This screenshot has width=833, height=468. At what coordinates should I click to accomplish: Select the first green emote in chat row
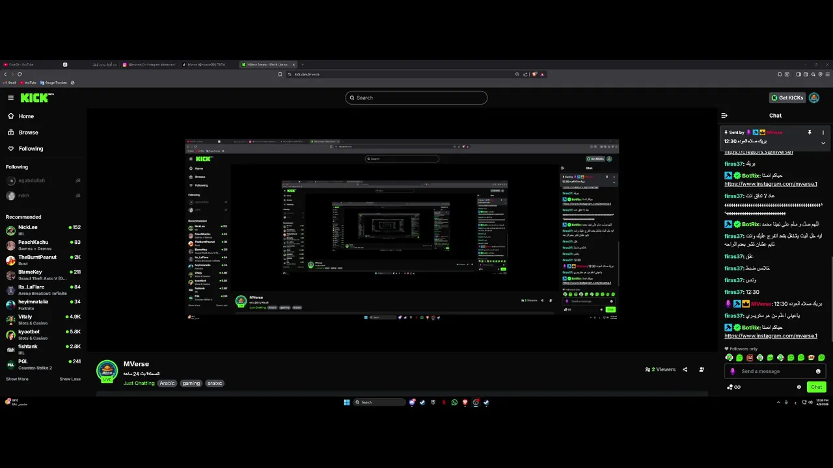coord(729,357)
